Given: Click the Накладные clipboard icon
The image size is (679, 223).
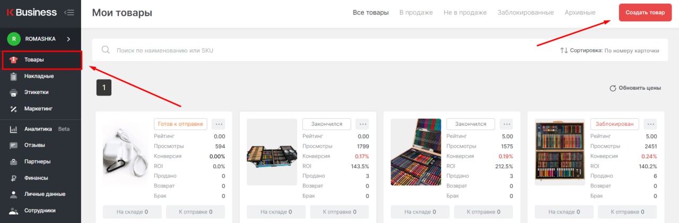Looking at the screenshot, I should pyautogui.click(x=14, y=76).
